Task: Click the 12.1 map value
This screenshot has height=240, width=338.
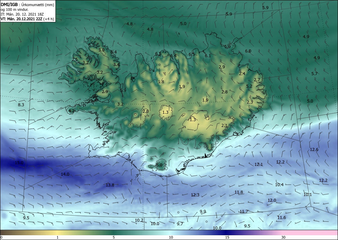Action: 259,164
